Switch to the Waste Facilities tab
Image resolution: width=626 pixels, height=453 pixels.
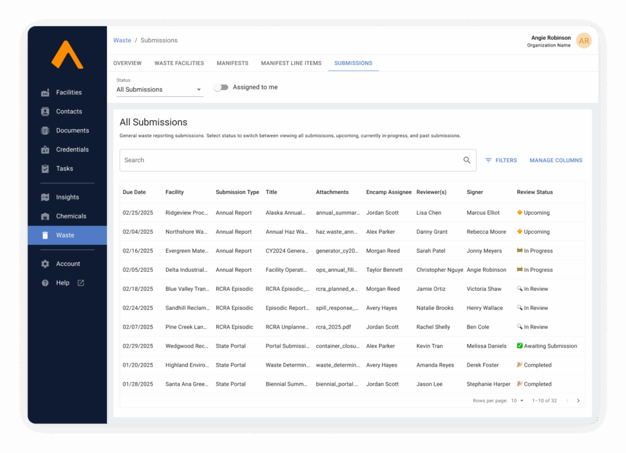[x=179, y=63]
